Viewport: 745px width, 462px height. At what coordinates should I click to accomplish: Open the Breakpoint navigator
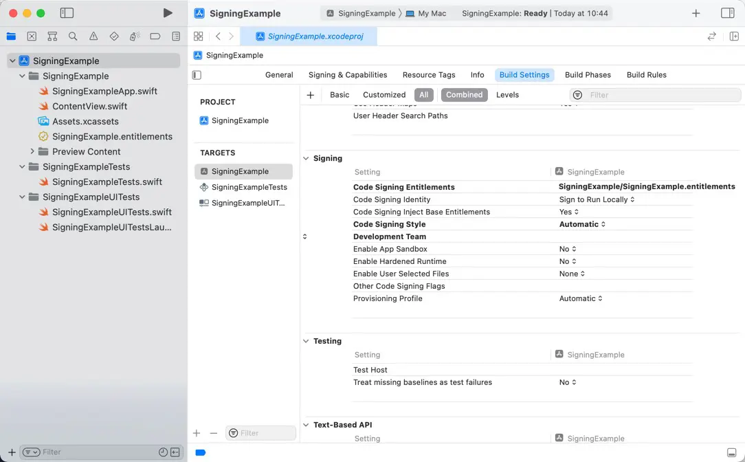[155, 36]
